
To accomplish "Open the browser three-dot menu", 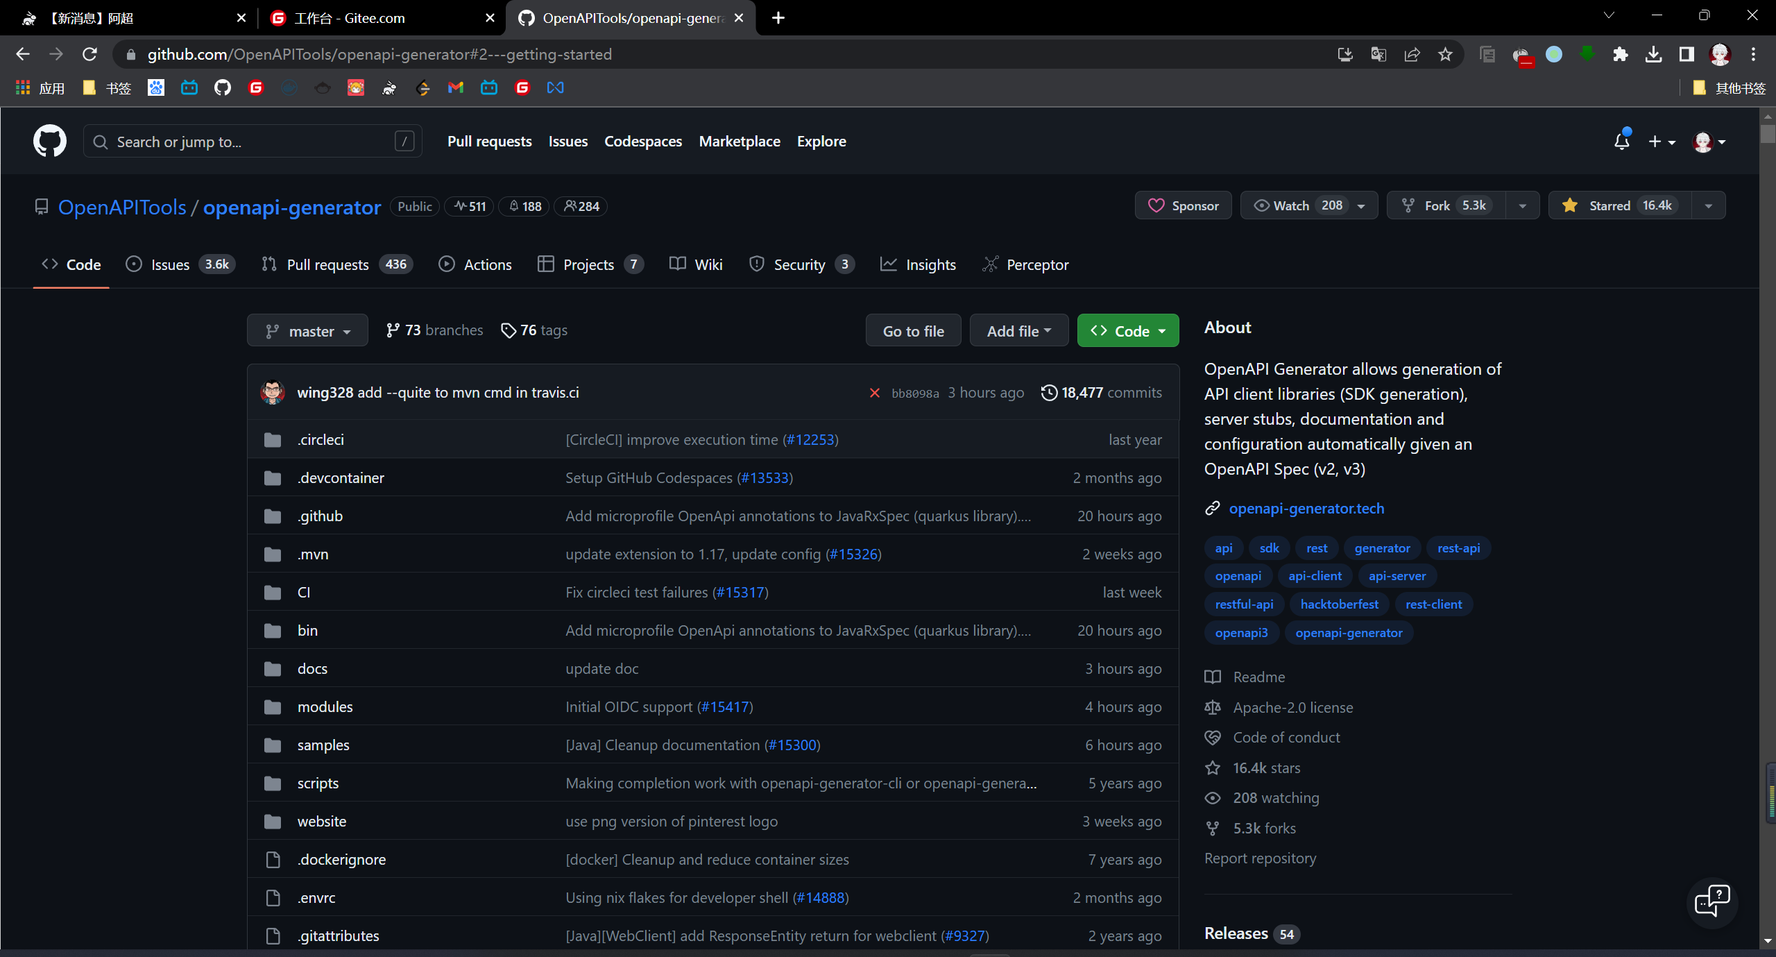I will (1753, 54).
